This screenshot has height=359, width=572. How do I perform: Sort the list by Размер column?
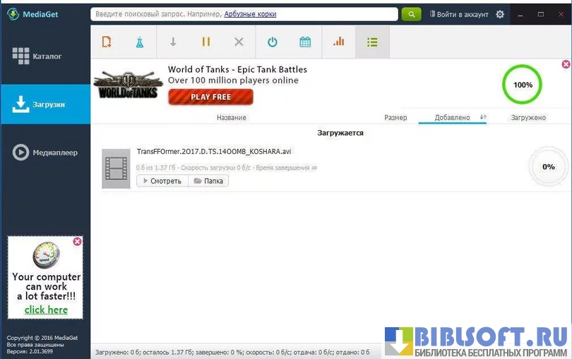pyautogui.click(x=395, y=117)
